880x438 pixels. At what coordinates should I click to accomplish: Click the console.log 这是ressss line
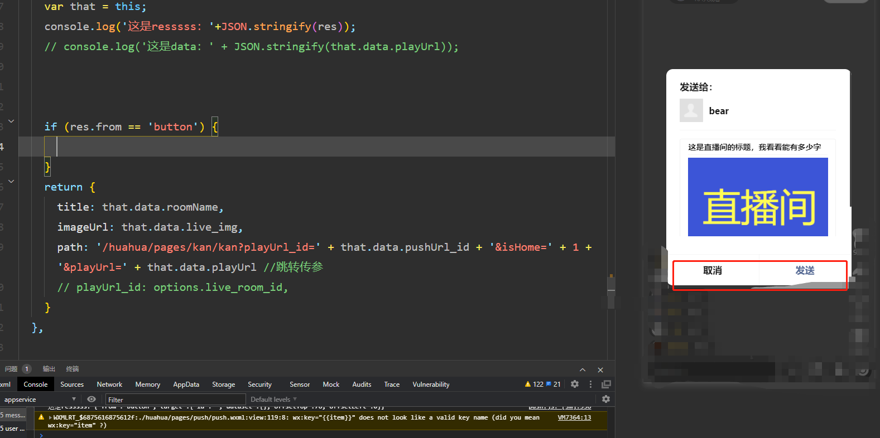tap(200, 27)
